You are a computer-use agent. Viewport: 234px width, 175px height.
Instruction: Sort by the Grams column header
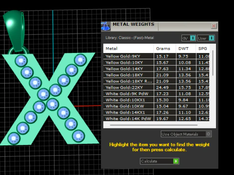(165, 49)
